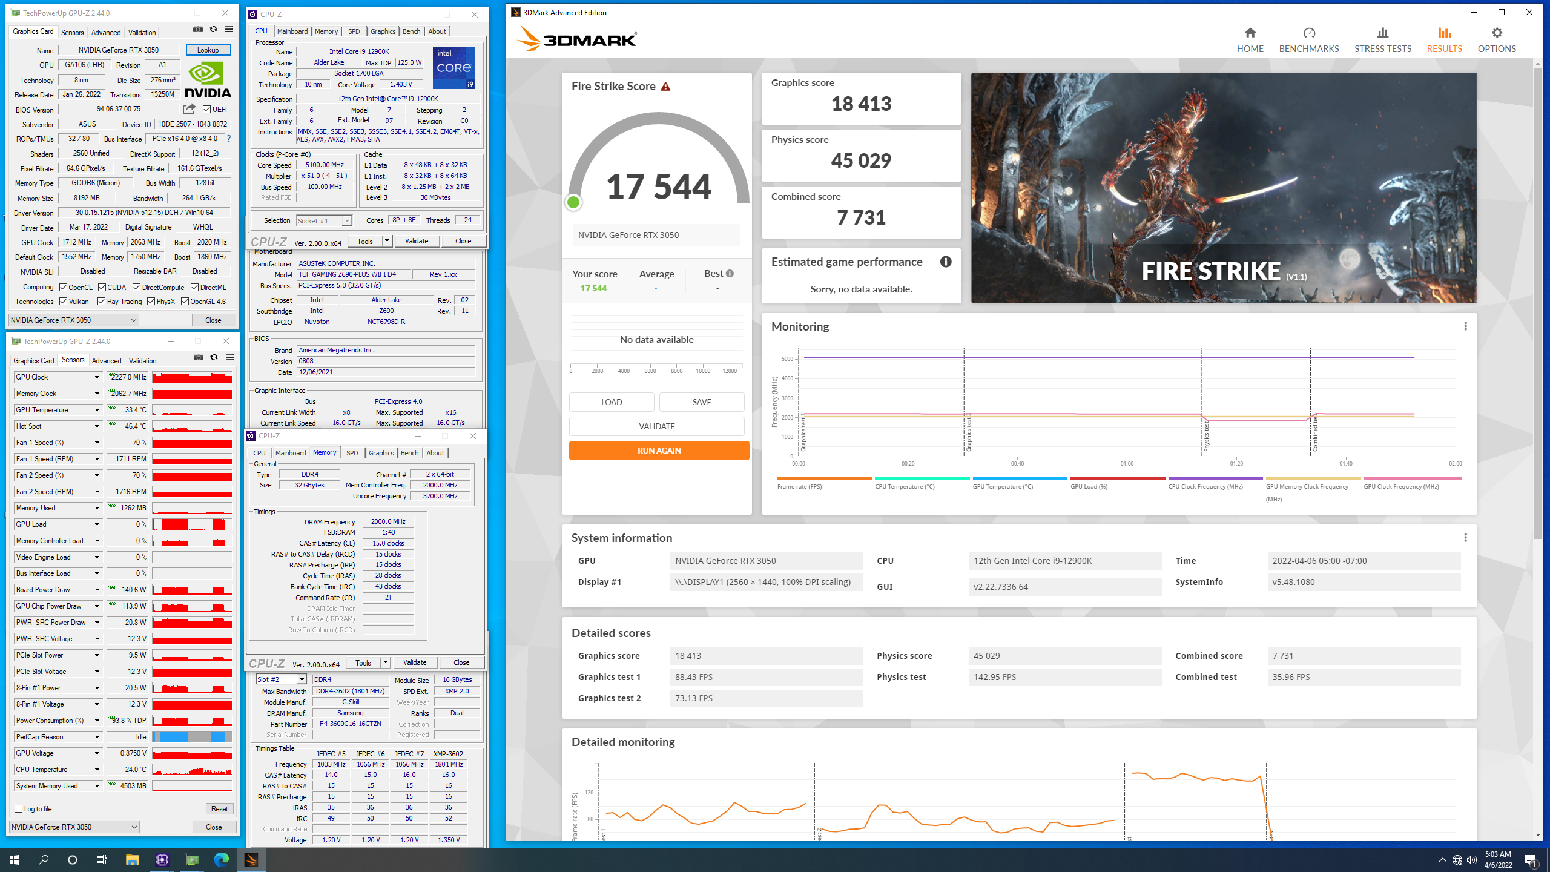Toggle the CUDA checkbox
Image resolution: width=1550 pixels, height=872 pixels.
(x=102, y=287)
